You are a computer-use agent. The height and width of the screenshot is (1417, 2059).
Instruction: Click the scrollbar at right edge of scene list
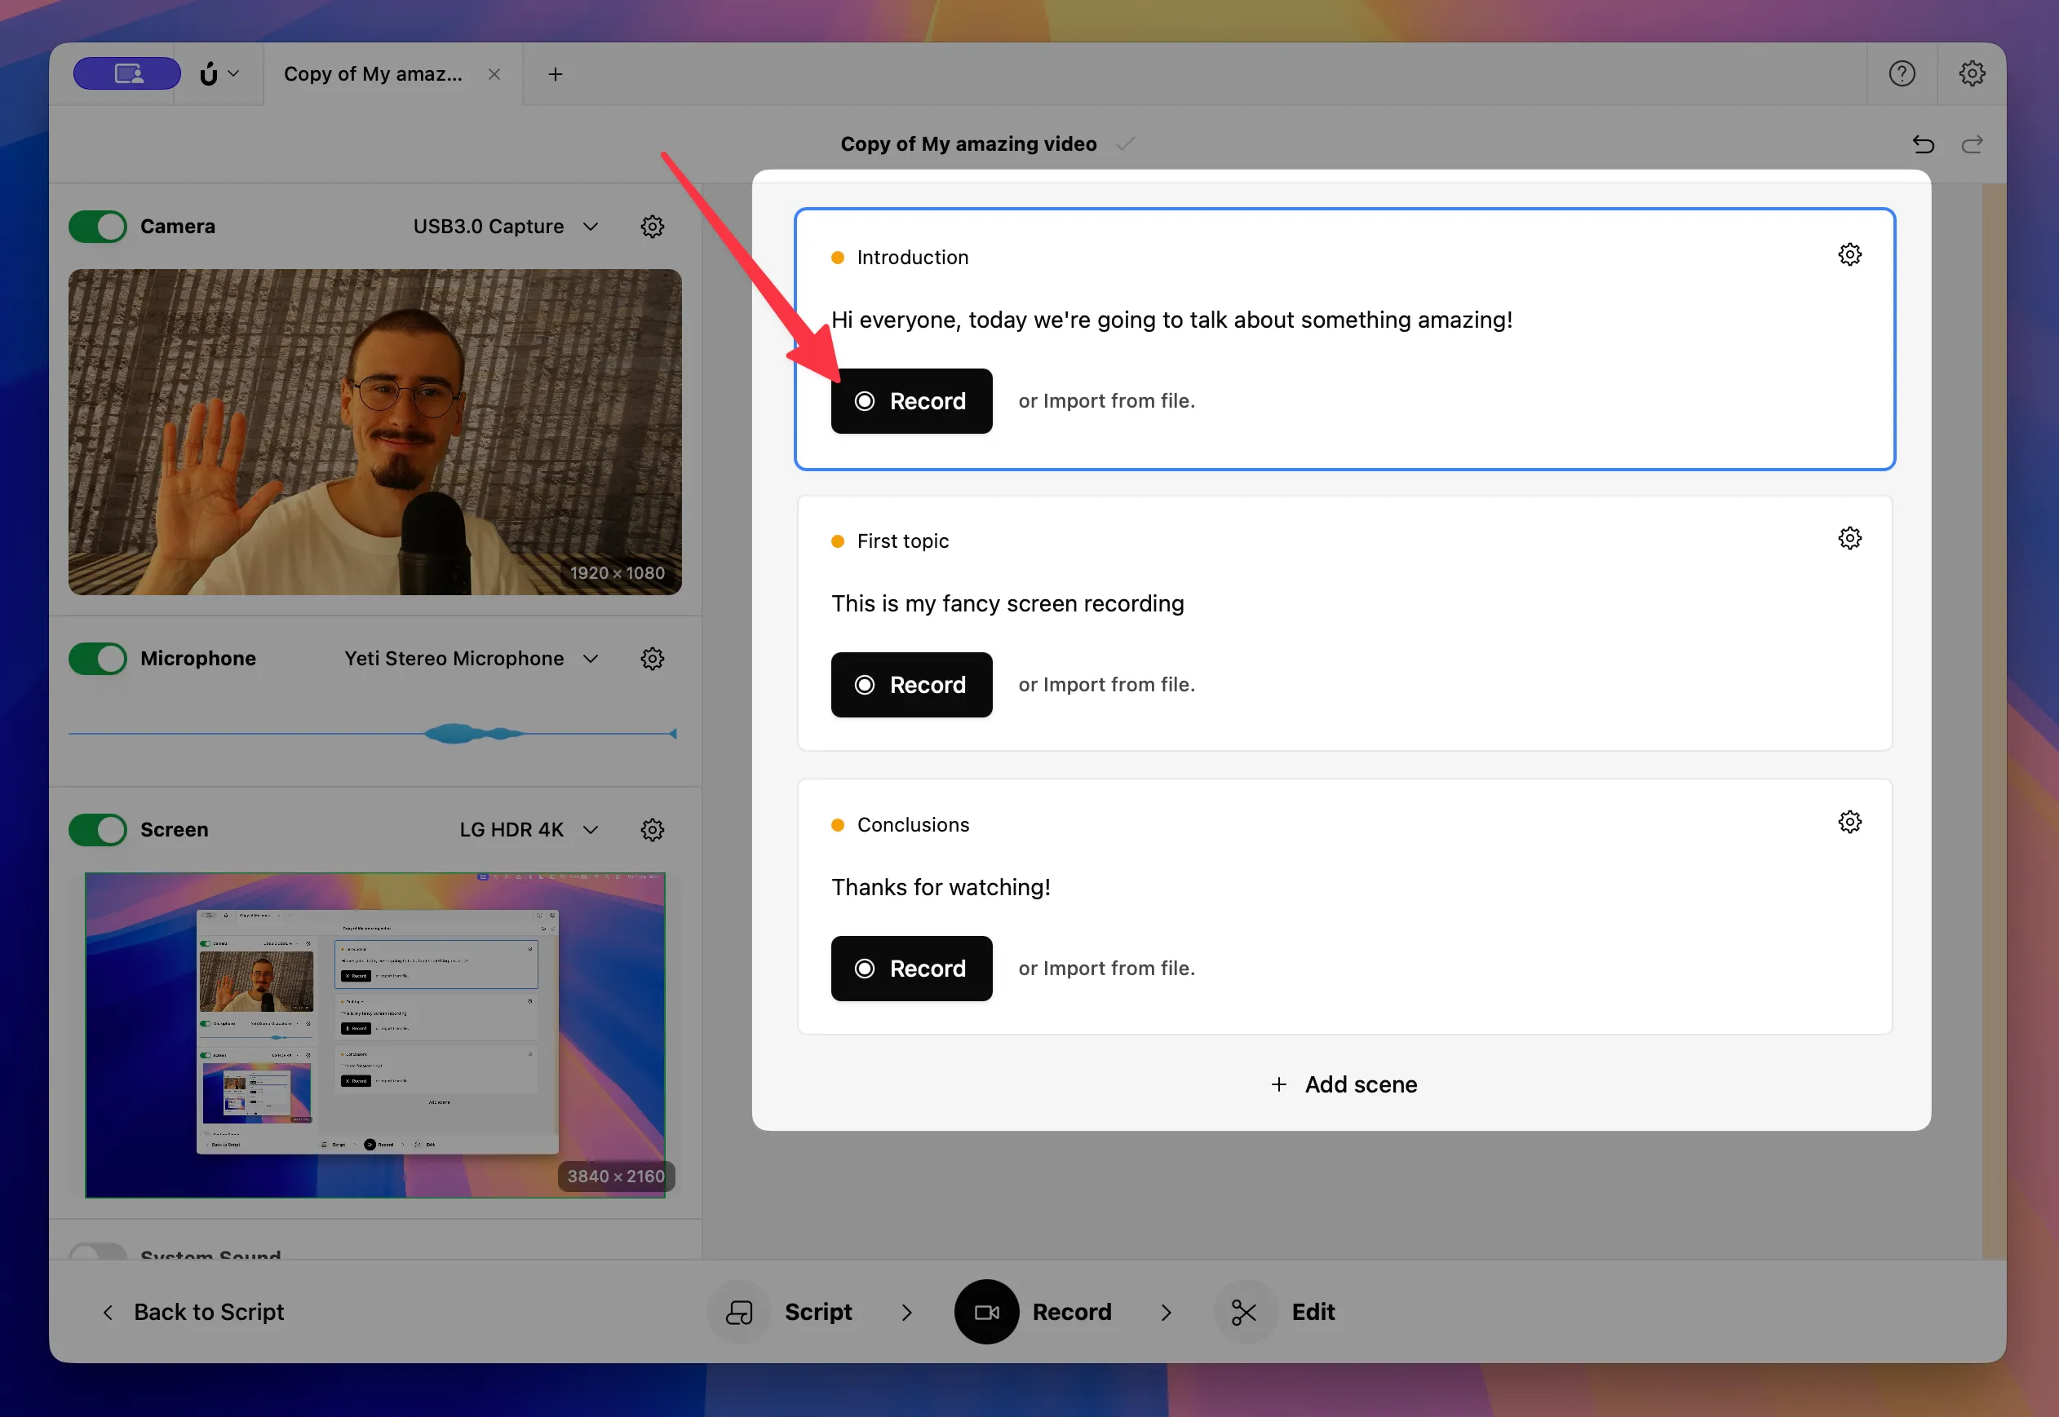1993,721
